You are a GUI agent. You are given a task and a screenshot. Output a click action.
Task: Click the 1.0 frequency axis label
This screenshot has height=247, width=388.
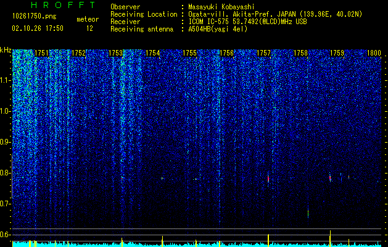6,111
